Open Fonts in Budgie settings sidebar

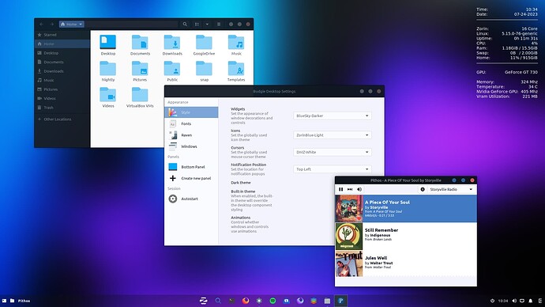pyautogui.click(x=191, y=123)
